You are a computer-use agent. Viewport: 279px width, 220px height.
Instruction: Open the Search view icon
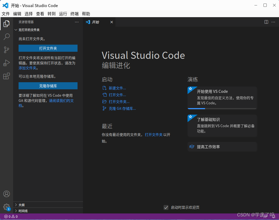[x=6, y=37]
